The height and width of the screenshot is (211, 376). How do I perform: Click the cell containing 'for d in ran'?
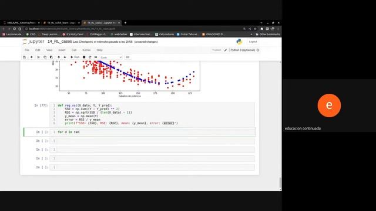(153, 132)
